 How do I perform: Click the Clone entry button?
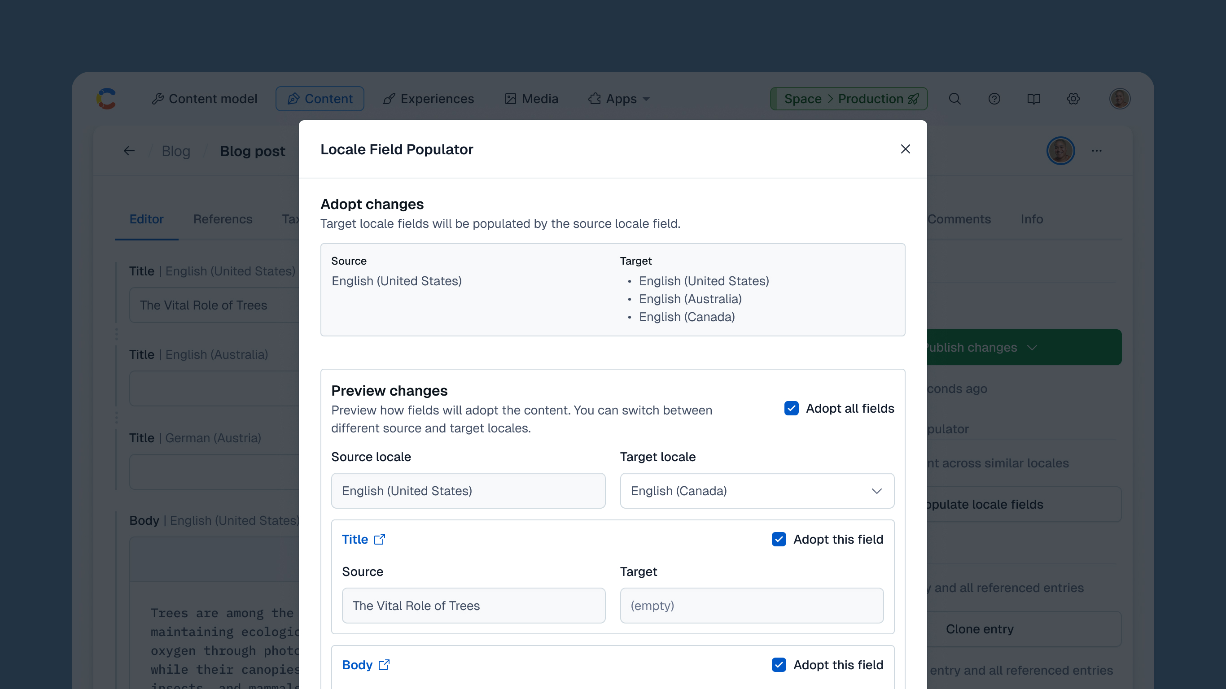(x=980, y=628)
